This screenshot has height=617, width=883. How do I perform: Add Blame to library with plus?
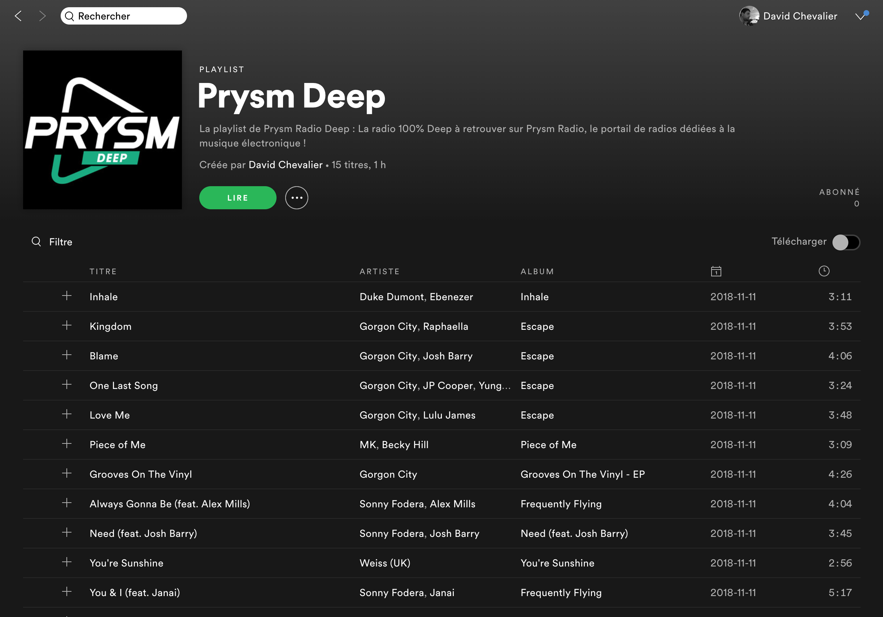coord(67,355)
